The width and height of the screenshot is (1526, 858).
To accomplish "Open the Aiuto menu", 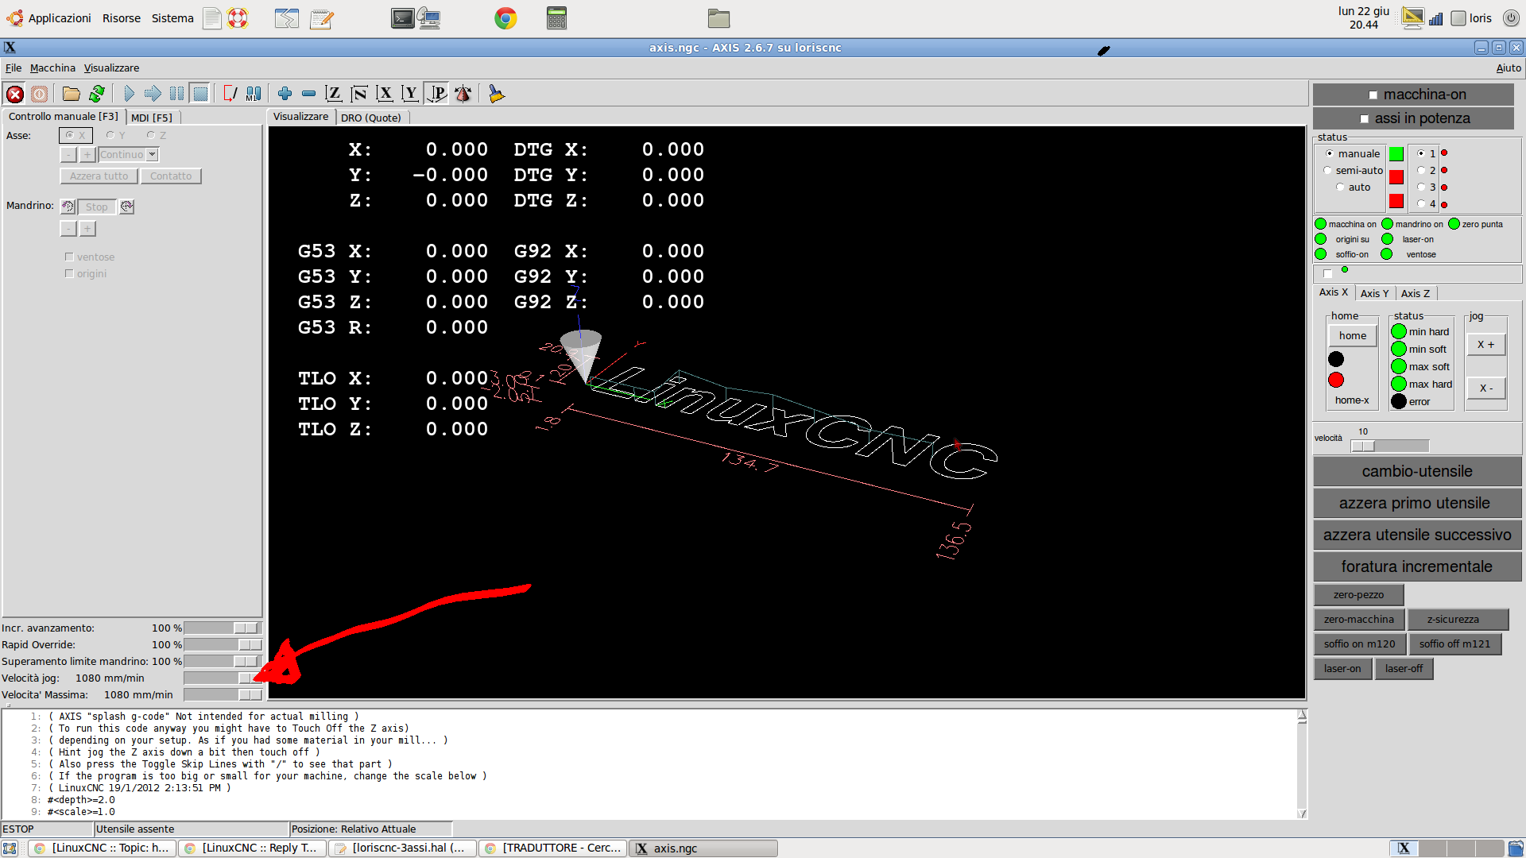I will [x=1508, y=68].
